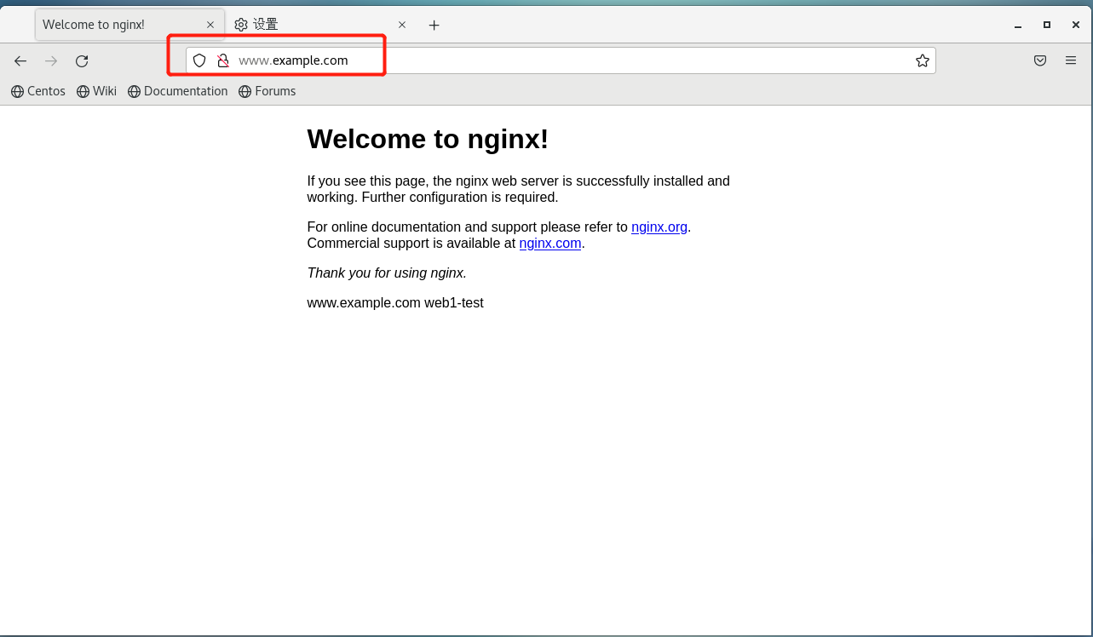
Task: Open the Centos bookmark
Action: [38, 91]
